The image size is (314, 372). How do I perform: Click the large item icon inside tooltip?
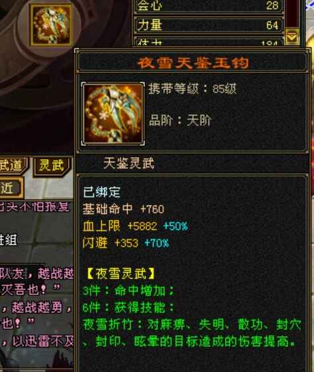(x=113, y=113)
